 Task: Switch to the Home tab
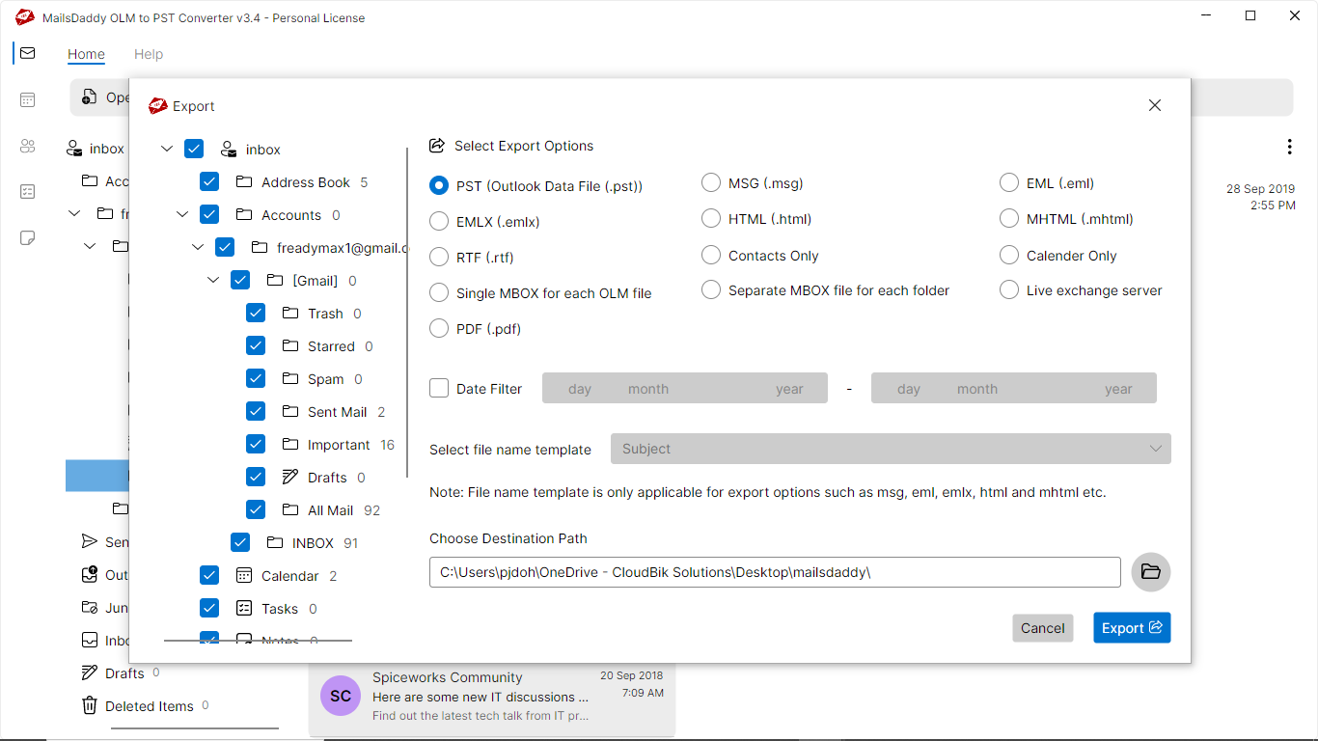[86, 54]
